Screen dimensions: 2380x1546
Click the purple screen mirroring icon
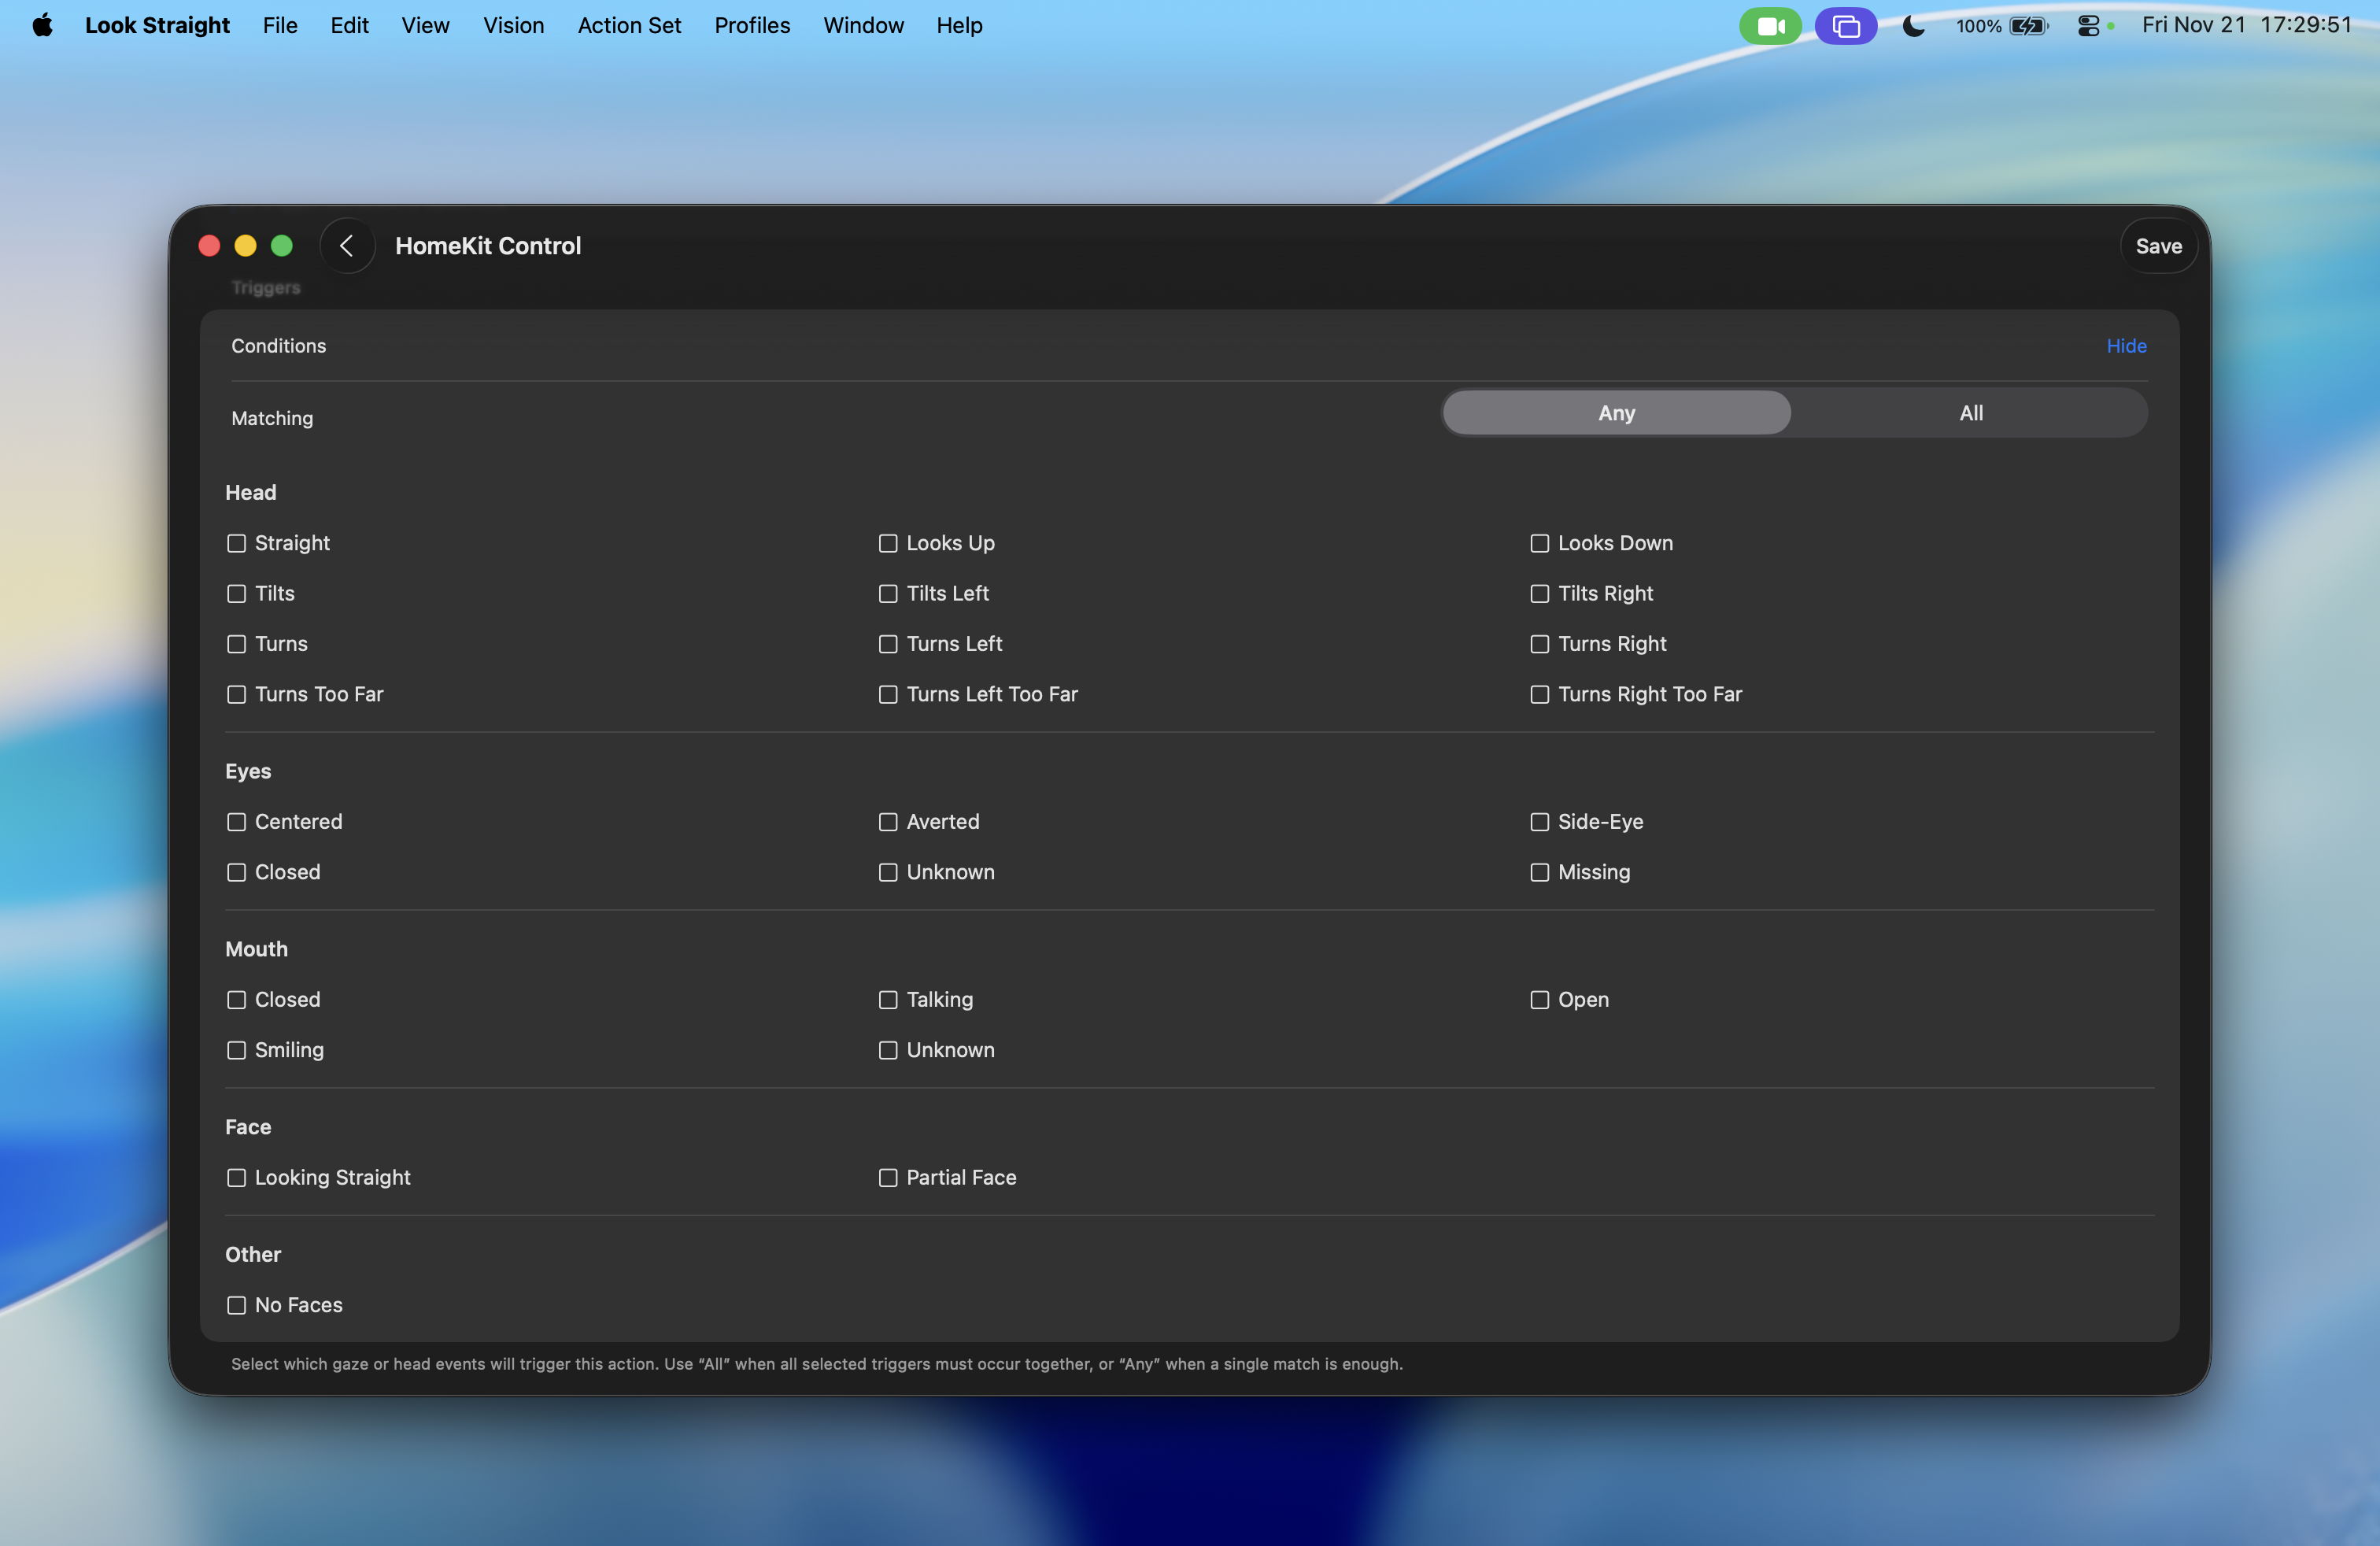(x=1845, y=26)
